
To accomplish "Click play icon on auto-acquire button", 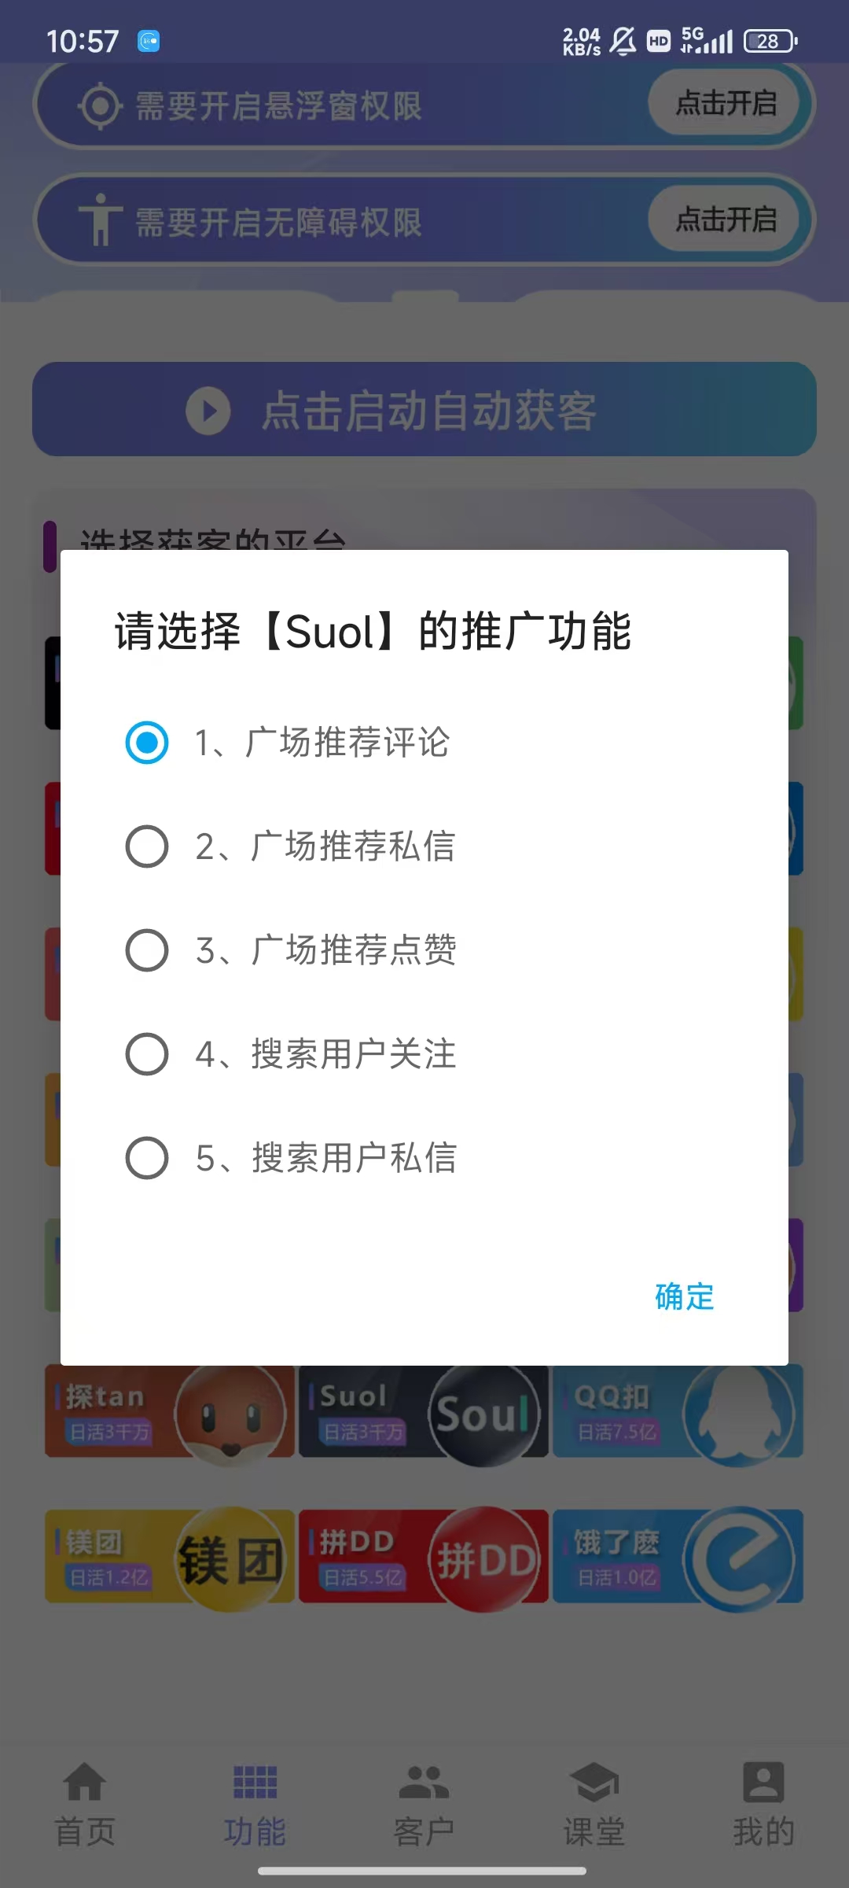I will tap(208, 411).
